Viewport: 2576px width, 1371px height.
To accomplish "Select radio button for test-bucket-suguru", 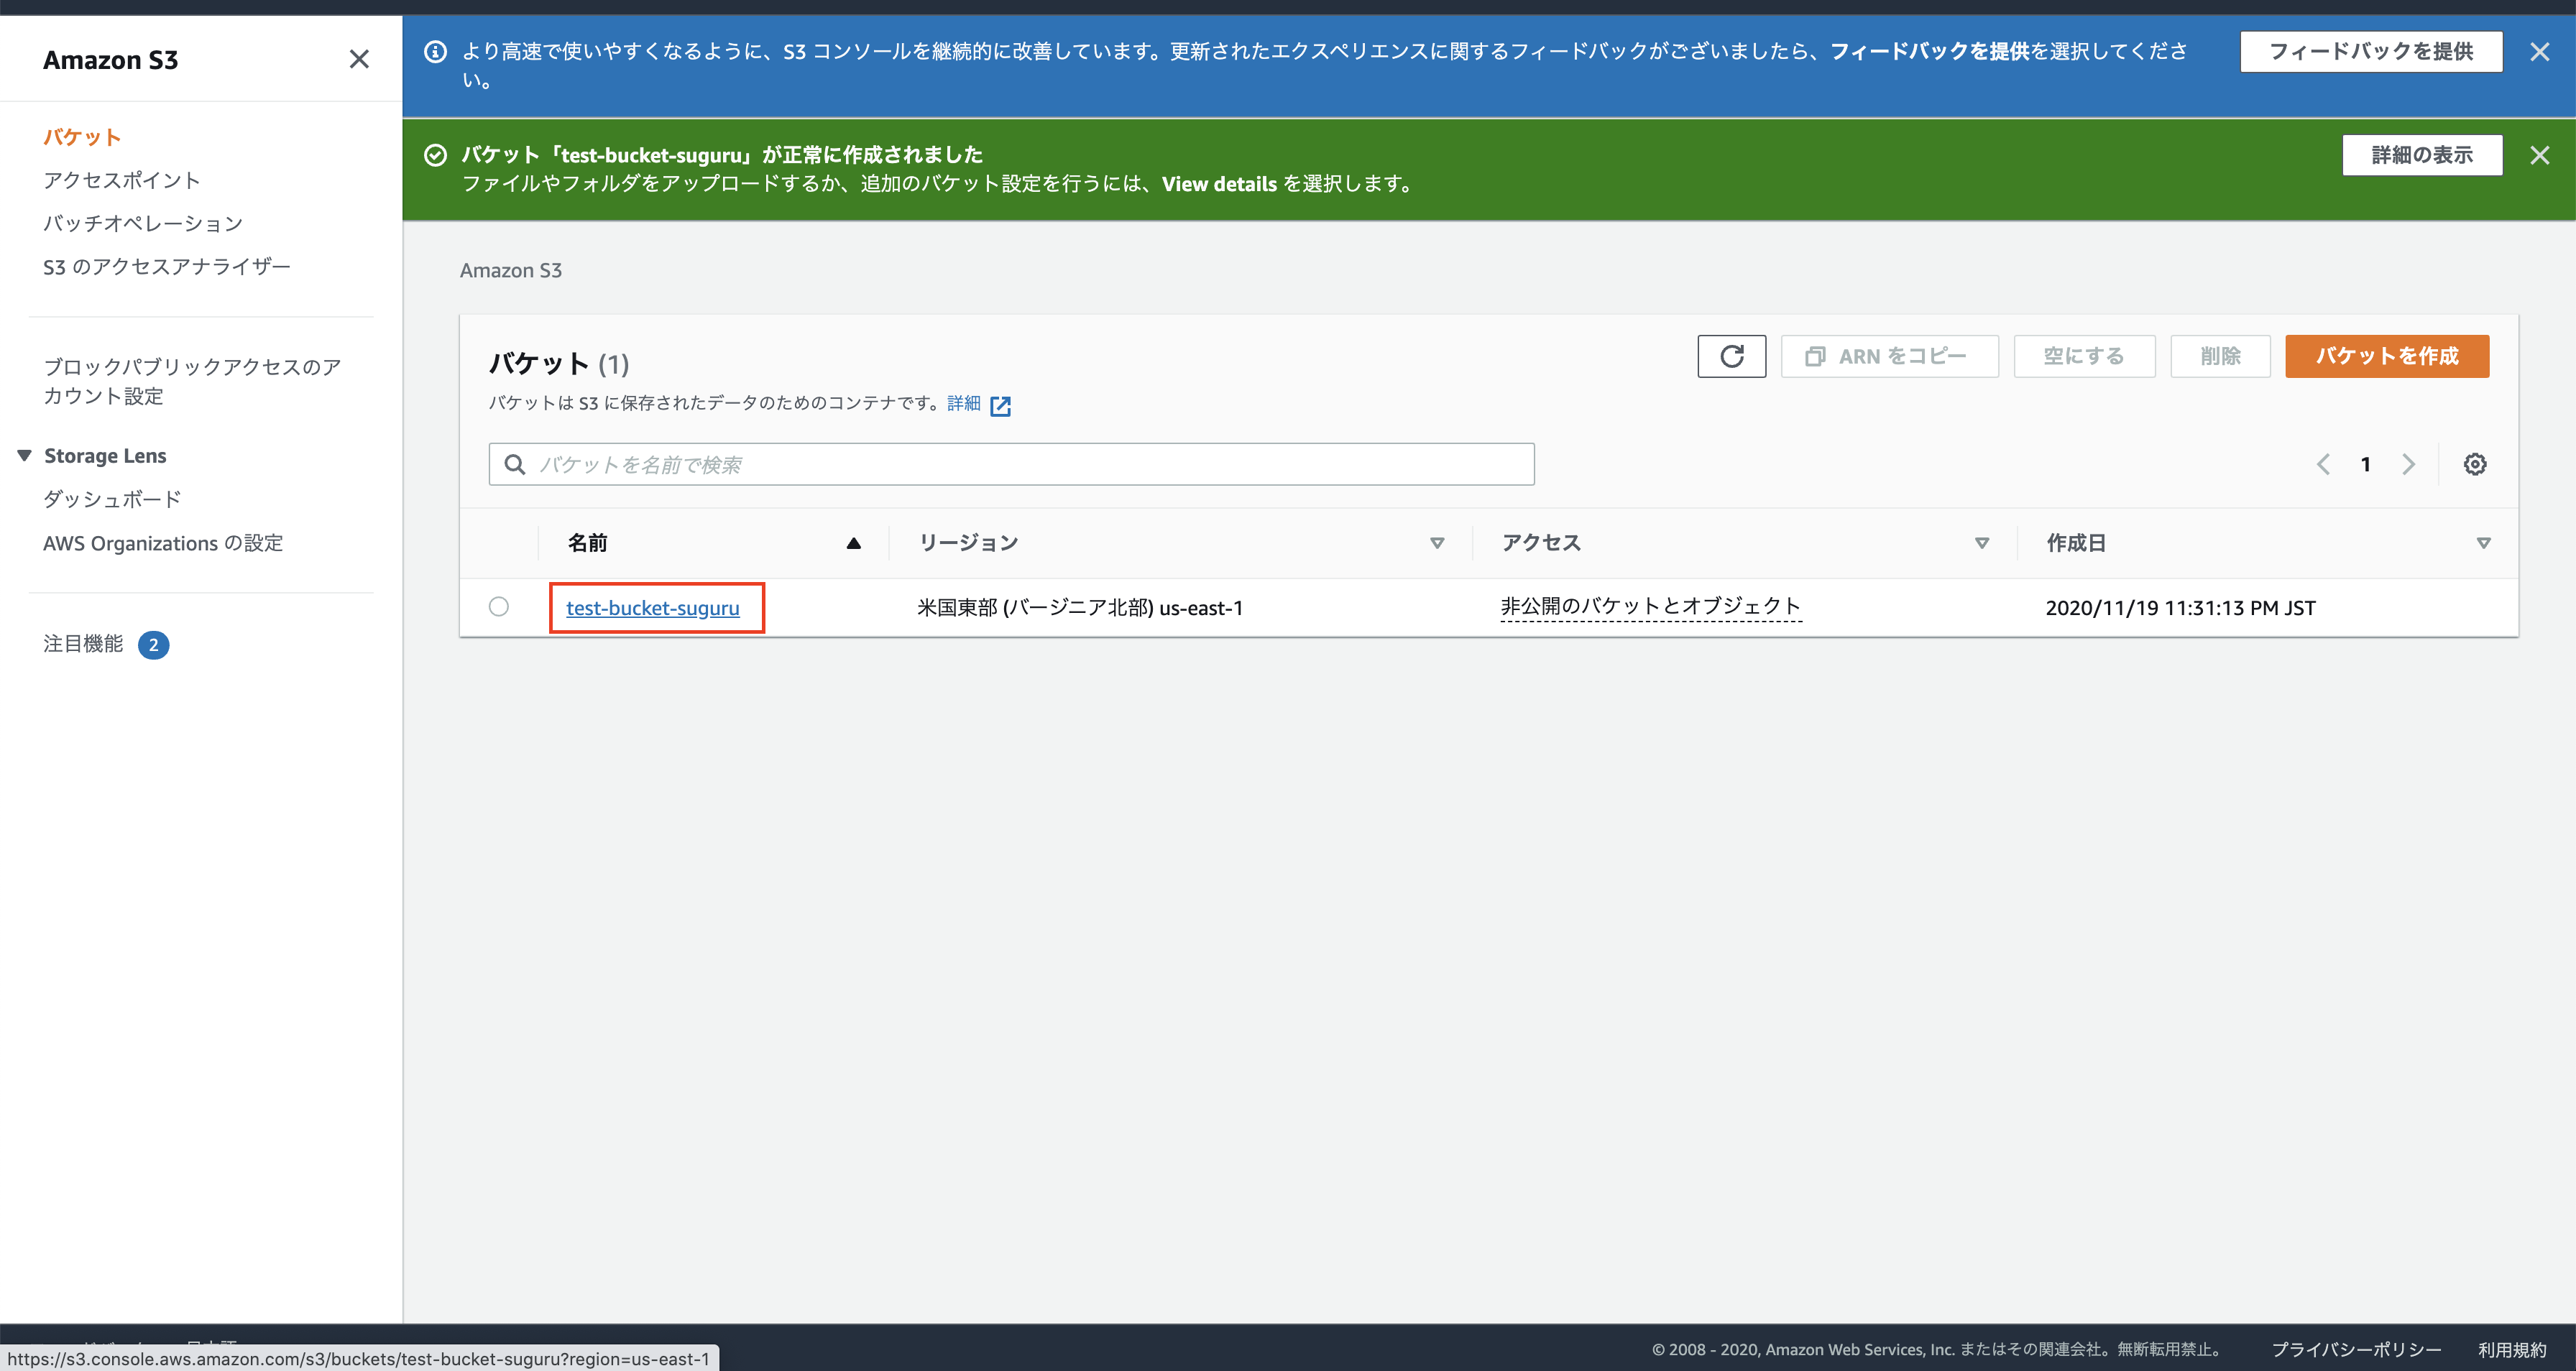I will [x=499, y=607].
